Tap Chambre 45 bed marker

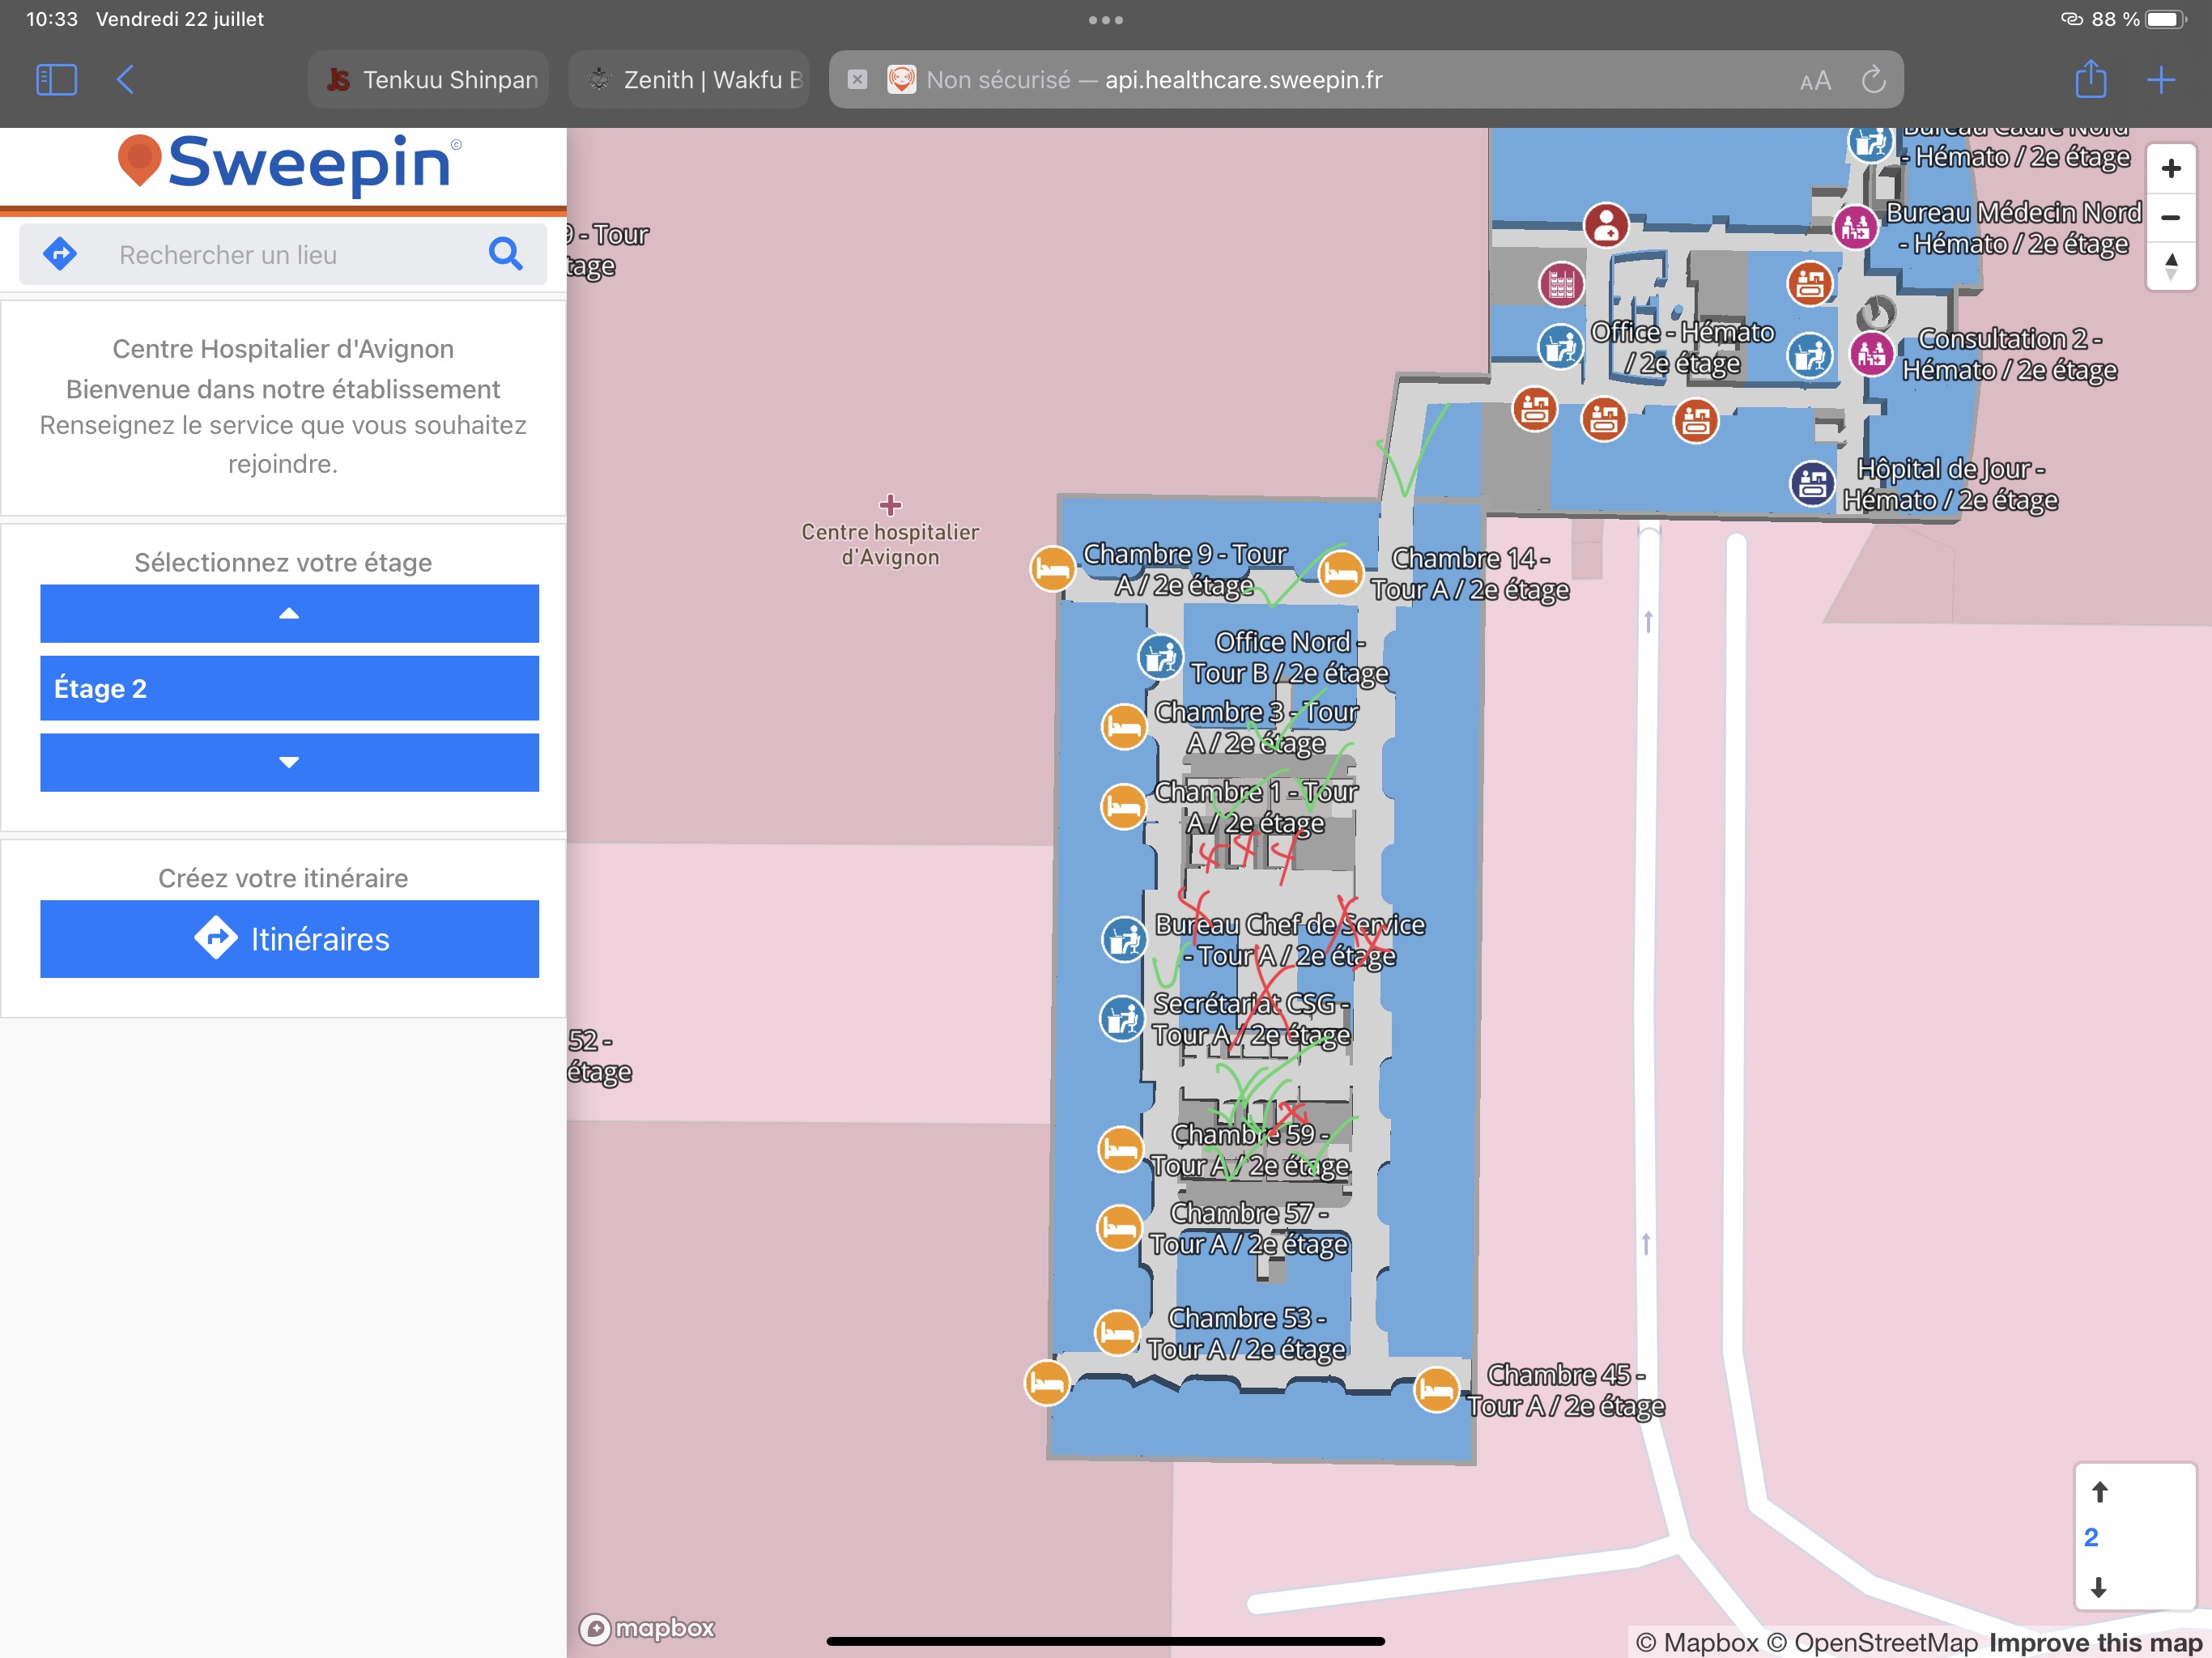coord(1436,1390)
